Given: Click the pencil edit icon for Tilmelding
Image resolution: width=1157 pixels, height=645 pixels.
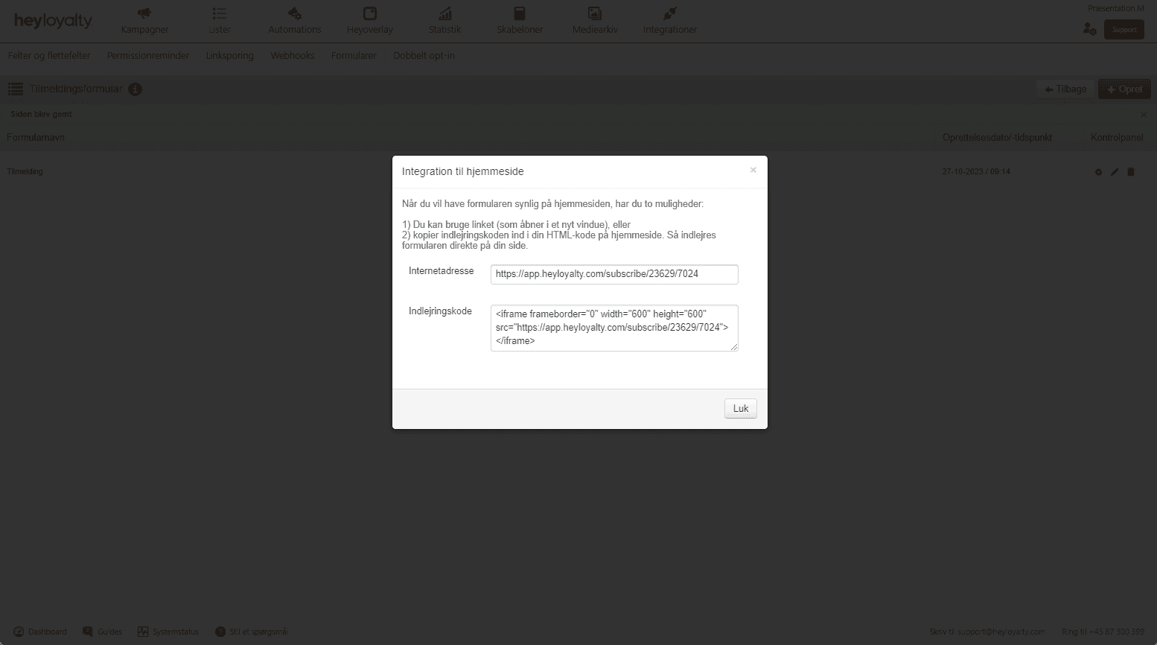Looking at the screenshot, I should click(1114, 172).
